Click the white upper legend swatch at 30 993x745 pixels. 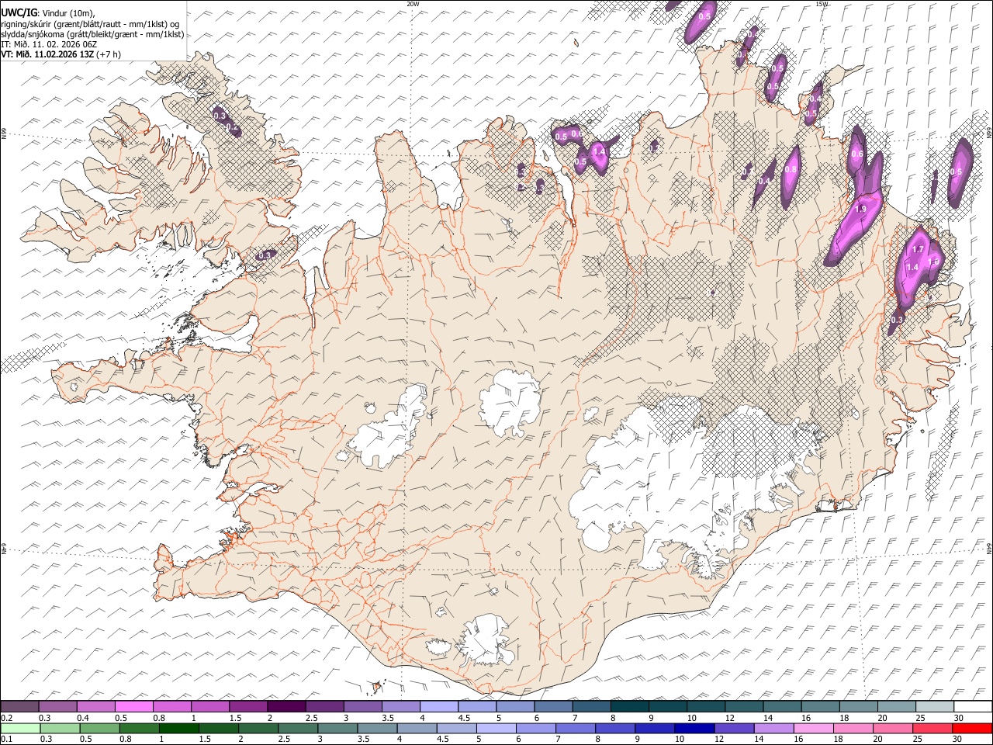[x=972, y=707]
